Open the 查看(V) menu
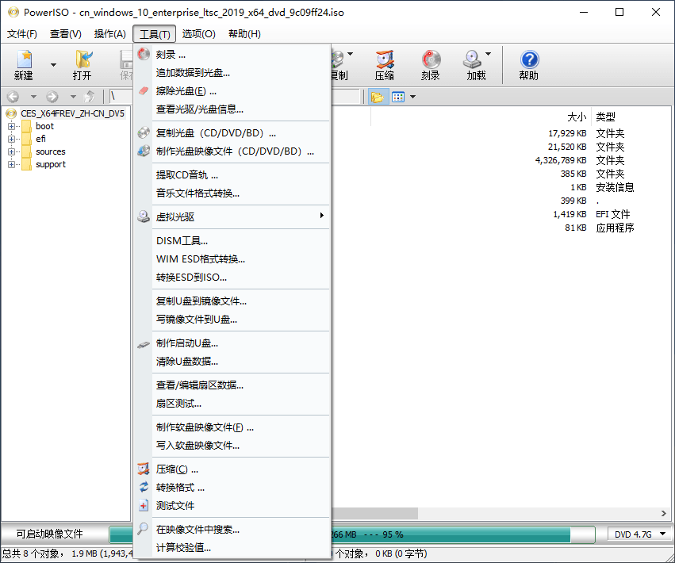Viewport: 675px width, 563px height. (x=65, y=34)
